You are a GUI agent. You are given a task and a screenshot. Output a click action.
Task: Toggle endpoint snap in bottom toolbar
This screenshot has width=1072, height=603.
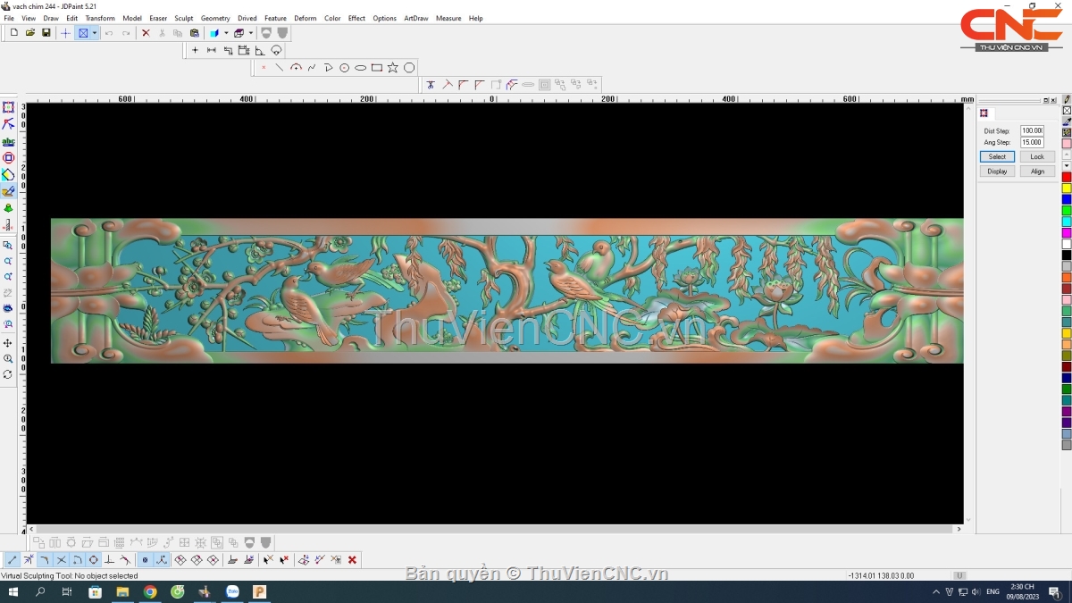tap(13, 560)
